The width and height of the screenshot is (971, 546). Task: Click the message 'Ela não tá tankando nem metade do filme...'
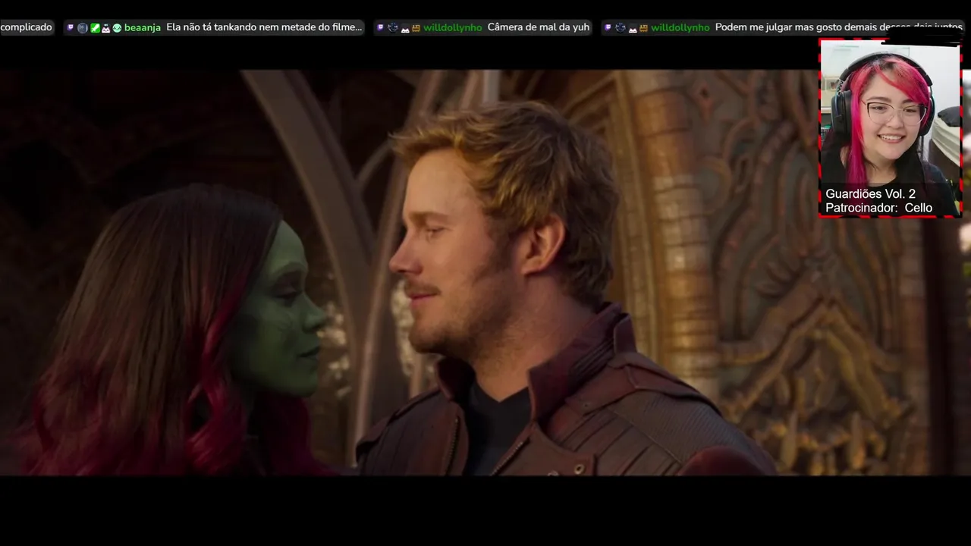pos(264,27)
